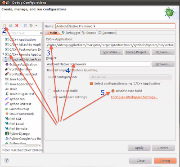180x167 pixels.
Task: Switch to the Common tab
Action: pyautogui.click(x=107, y=33)
